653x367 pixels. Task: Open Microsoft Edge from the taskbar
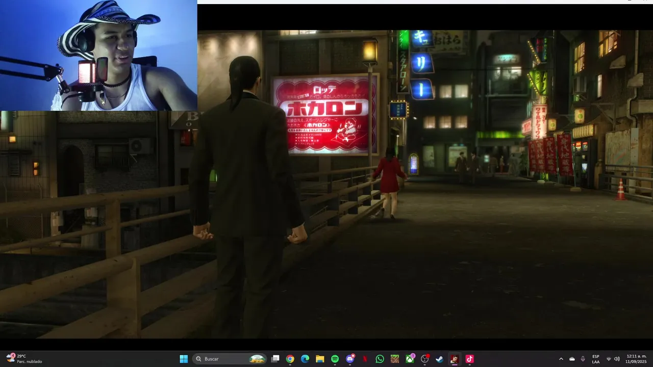[305, 359]
